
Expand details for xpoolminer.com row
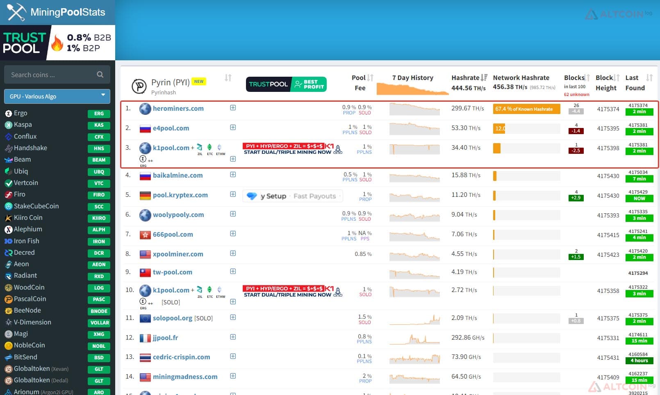233,253
